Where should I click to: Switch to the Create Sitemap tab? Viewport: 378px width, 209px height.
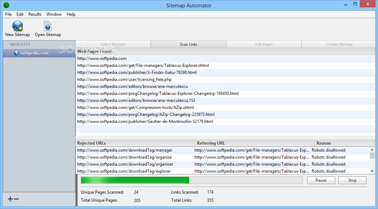click(x=339, y=44)
